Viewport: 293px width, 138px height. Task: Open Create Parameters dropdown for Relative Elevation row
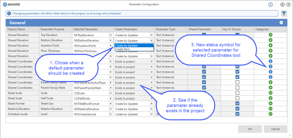coord(151,109)
